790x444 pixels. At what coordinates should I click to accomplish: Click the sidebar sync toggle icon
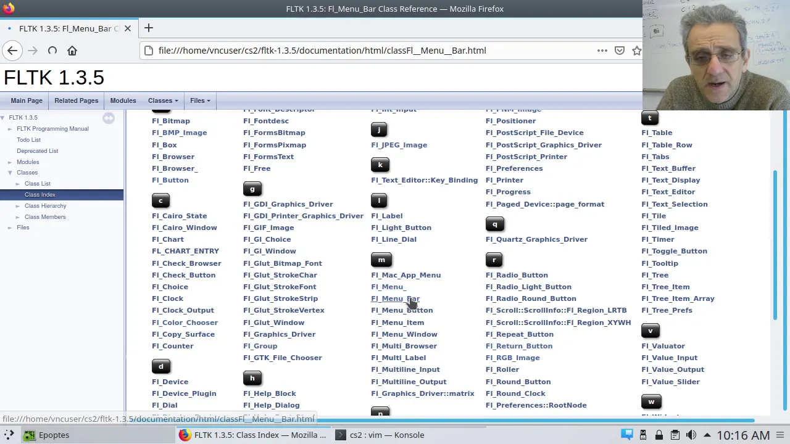pos(109,118)
